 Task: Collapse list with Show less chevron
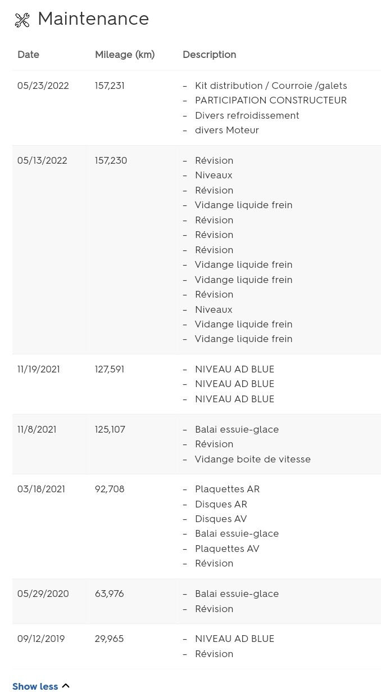point(66,686)
